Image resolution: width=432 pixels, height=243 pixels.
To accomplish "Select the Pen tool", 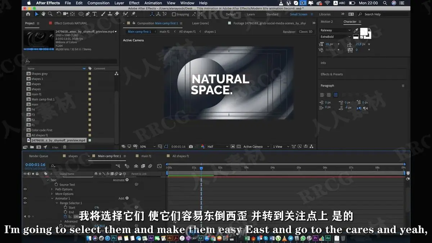I will pos(89,14).
